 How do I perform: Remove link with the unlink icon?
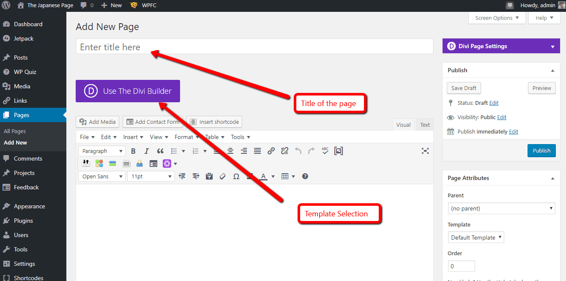(x=284, y=151)
